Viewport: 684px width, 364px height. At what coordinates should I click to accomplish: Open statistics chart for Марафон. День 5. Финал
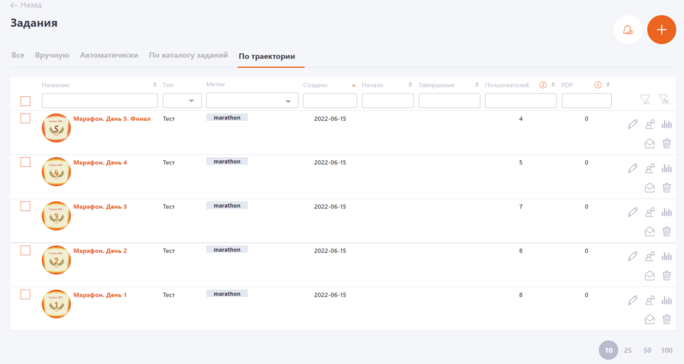pos(667,124)
